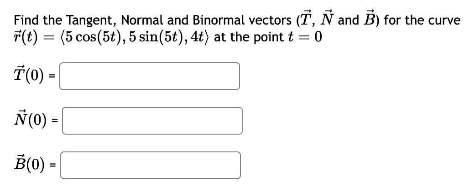469x191 pixels.
Task: Click the N(0) vector label
Action: coord(32,121)
